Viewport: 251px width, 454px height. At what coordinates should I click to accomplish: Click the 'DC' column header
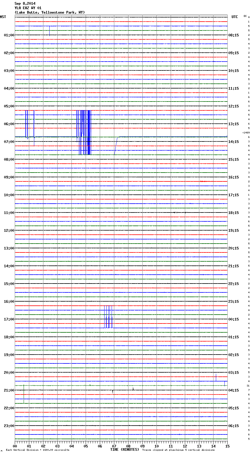coord(245,16)
